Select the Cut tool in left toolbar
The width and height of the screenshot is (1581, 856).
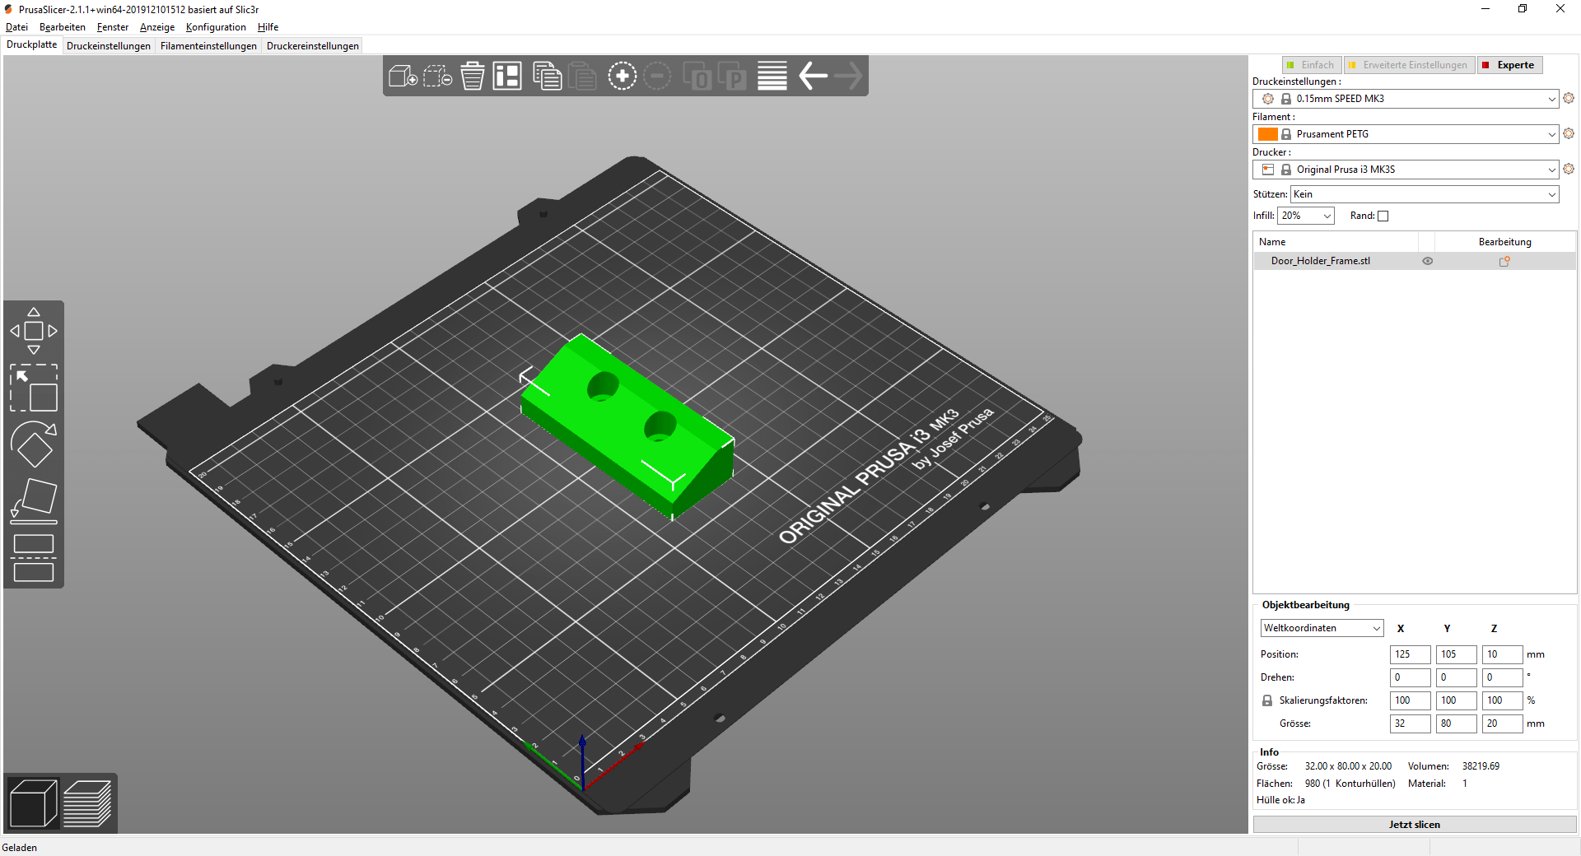click(x=34, y=558)
